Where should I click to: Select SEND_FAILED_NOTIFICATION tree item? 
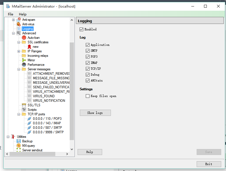pos(51,87)
